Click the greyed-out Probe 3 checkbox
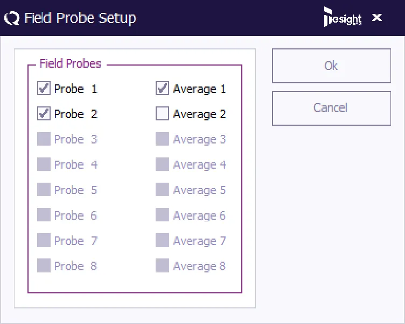Image resolution: width=405 pixels, height=324 pixels. [x=44, y=139]
